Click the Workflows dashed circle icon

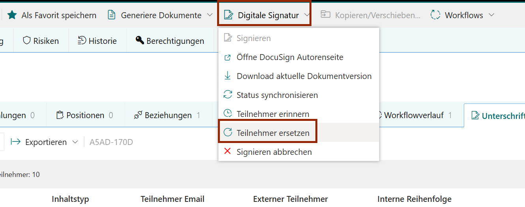(x=435, y=15)
